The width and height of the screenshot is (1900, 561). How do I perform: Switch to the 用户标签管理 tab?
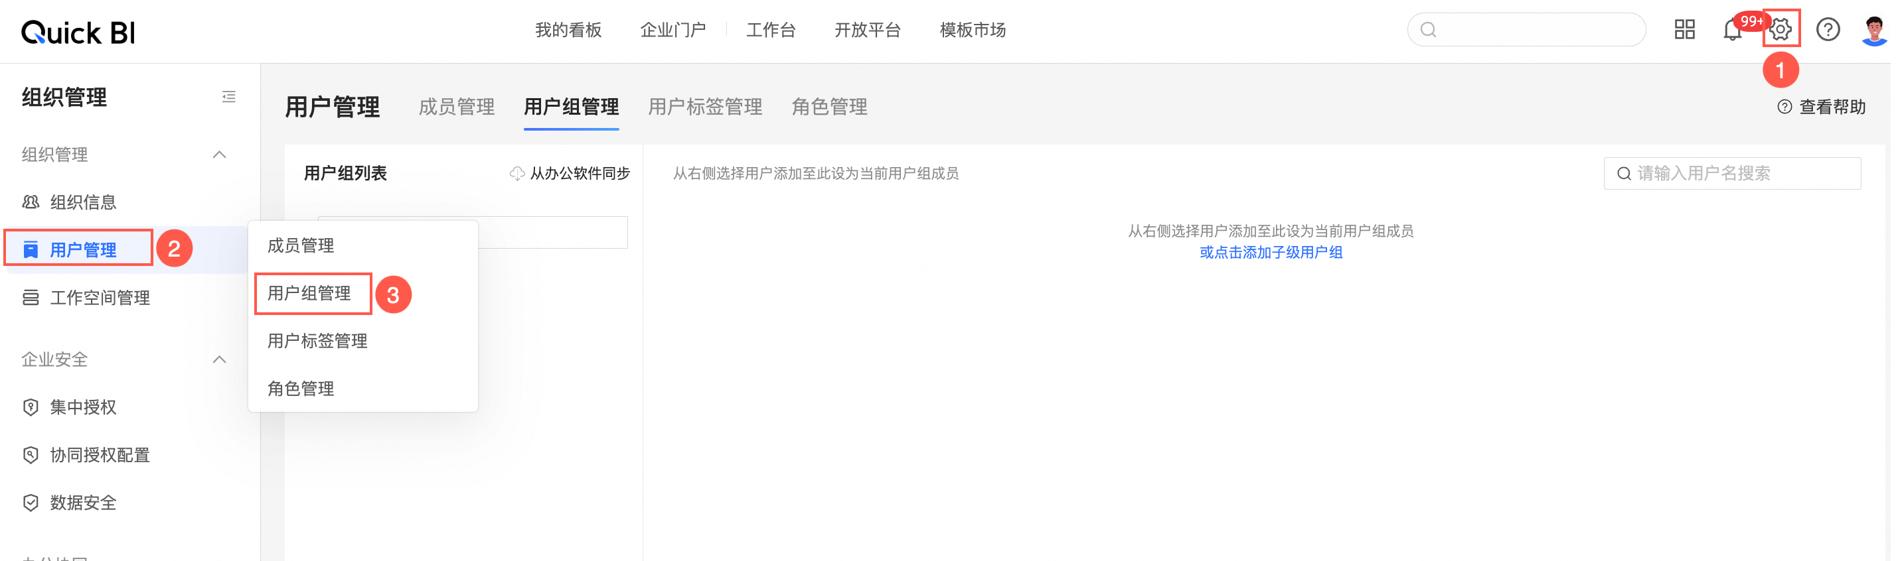(x=704, y=107)
